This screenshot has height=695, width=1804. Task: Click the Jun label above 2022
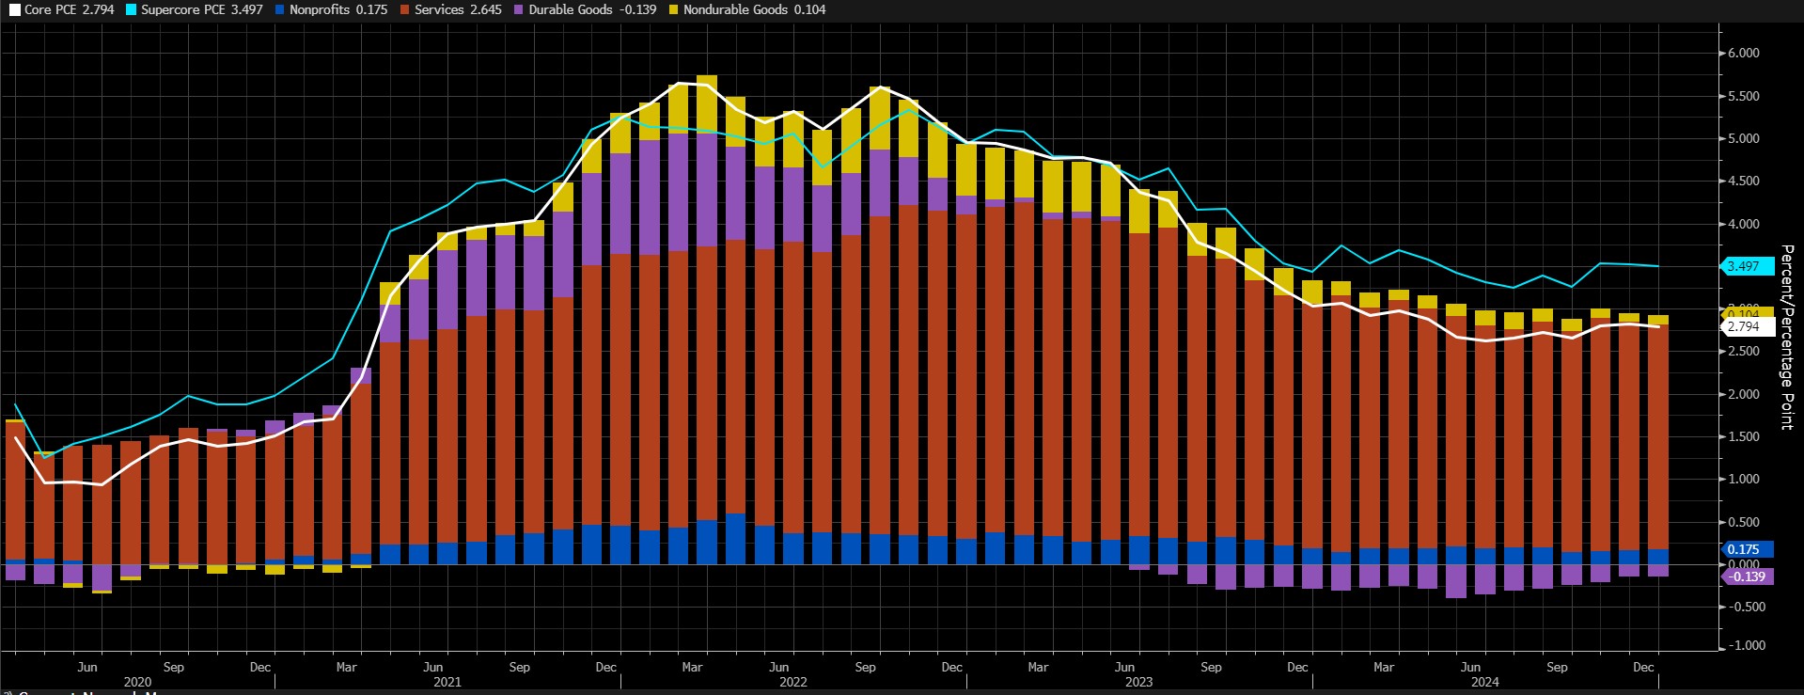(x=779, y=667)
